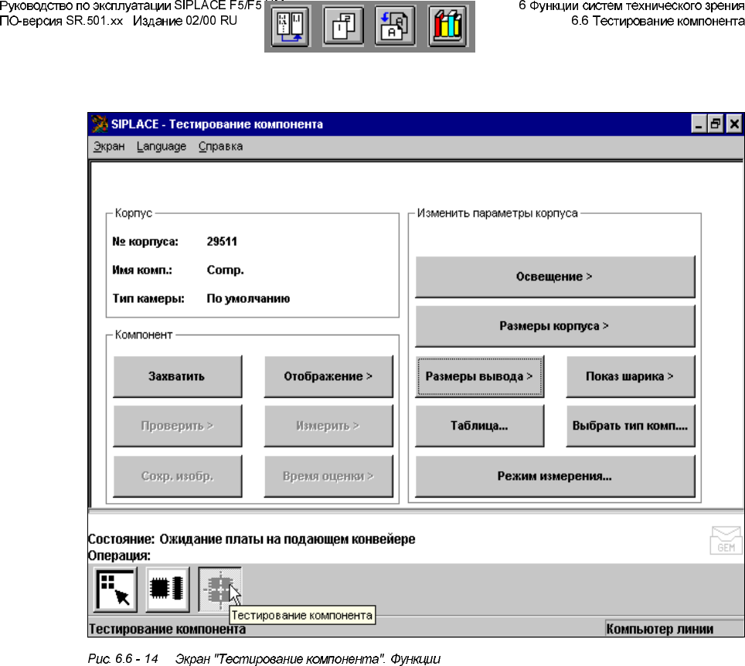Open the Справка menu
The height and width of the screenshot is (666, 745).
tap(220, 146)
